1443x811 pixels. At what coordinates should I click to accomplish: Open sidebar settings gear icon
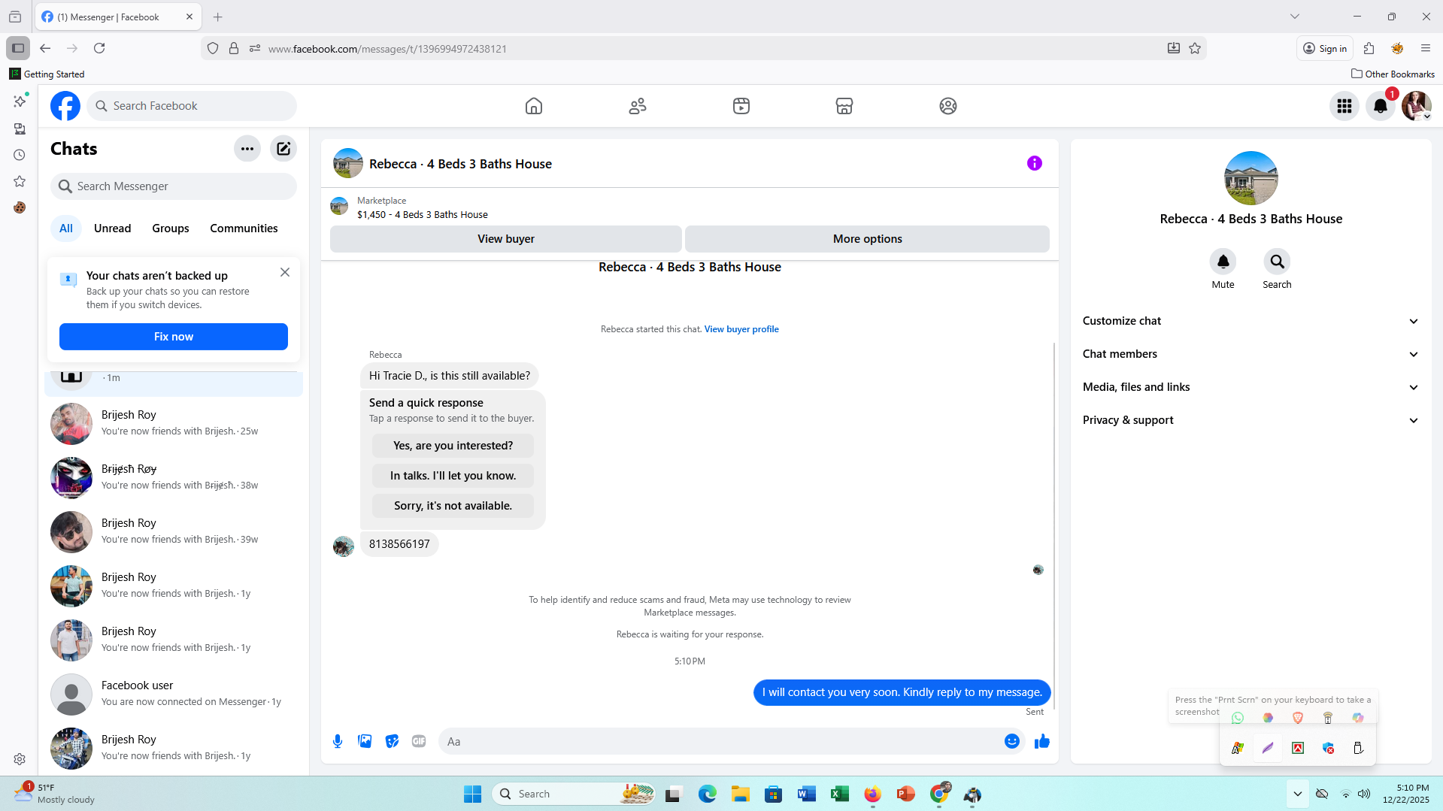[x=20, y=759]
